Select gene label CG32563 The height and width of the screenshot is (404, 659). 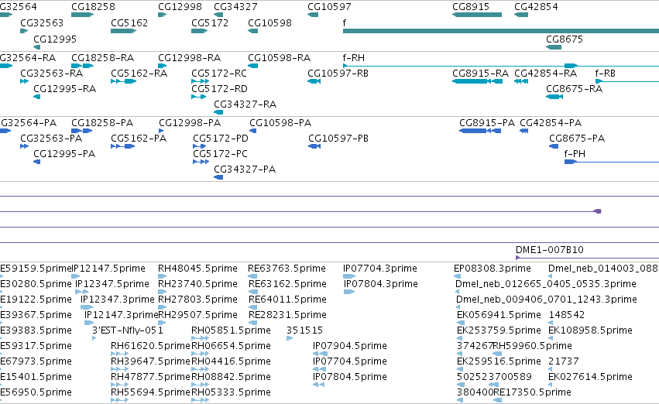click(x=42, y=23)
